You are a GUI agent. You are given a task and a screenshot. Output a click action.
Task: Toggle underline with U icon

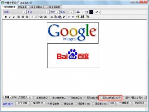14,17
